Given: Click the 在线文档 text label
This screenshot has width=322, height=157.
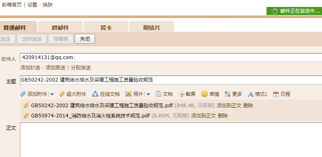Looking at the screenshot, I should coord(110,94).
